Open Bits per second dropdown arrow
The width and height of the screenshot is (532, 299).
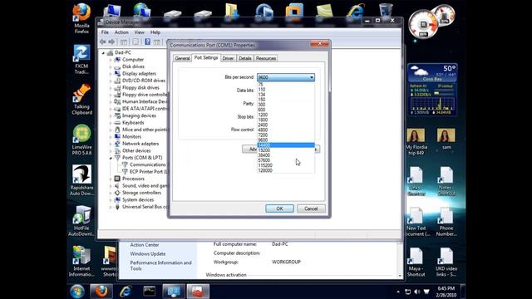[311, 77]
